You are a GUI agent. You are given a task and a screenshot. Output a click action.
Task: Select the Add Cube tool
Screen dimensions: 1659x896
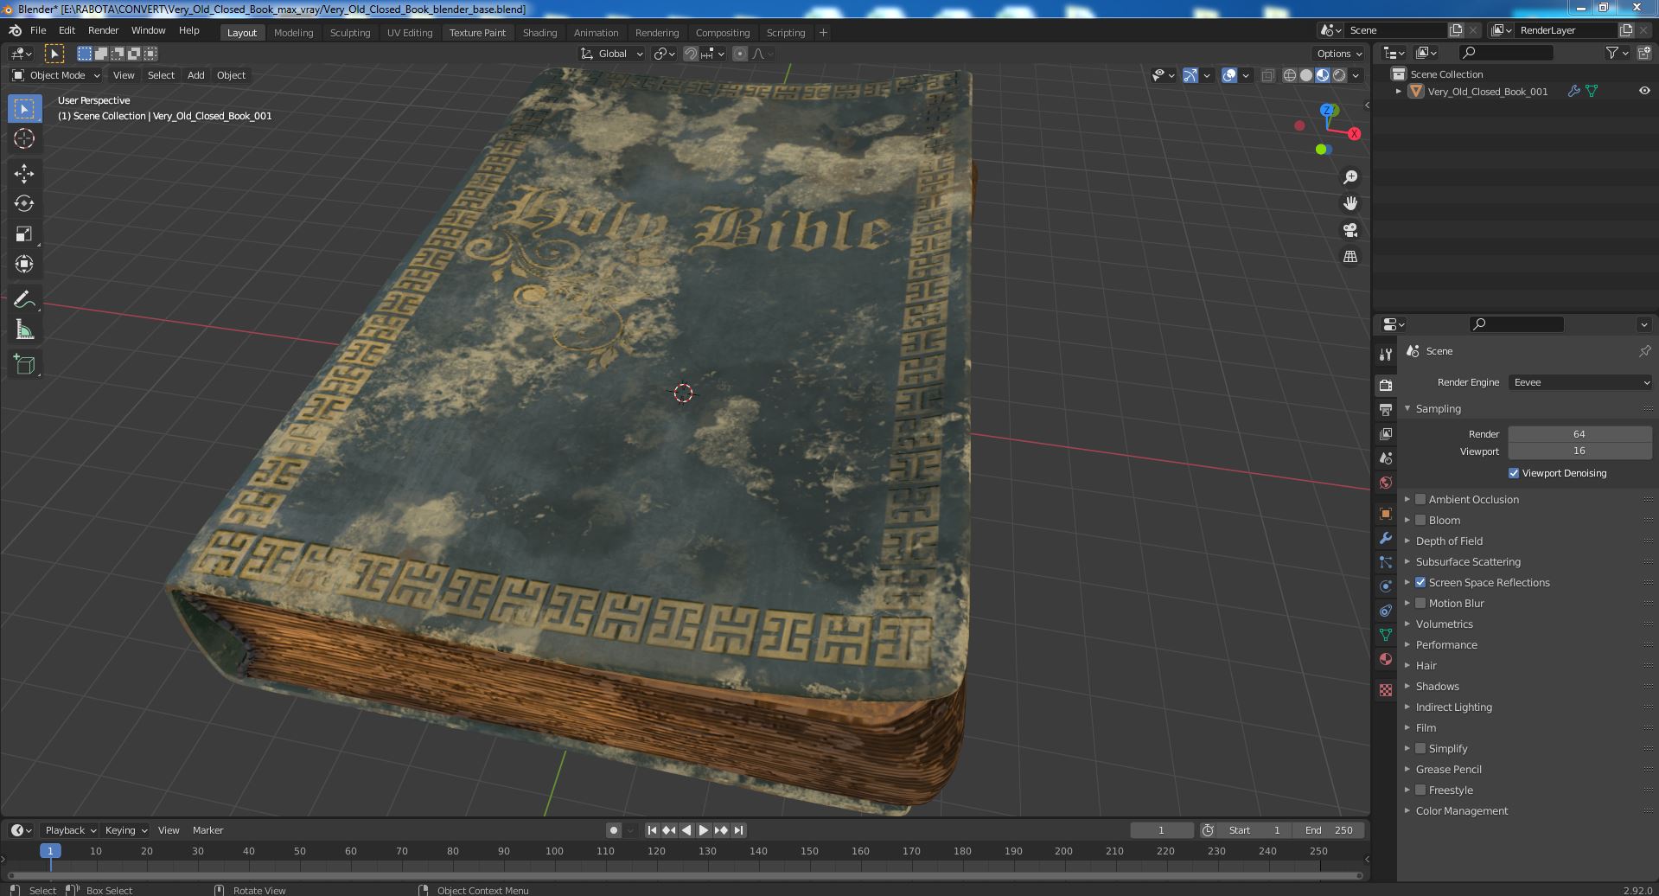tap(24, 365)
